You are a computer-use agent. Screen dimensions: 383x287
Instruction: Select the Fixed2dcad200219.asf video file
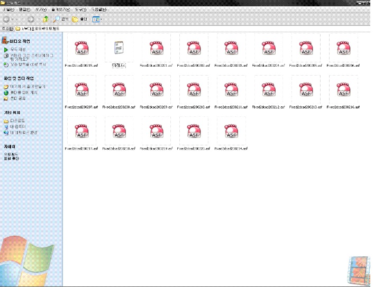157,134
